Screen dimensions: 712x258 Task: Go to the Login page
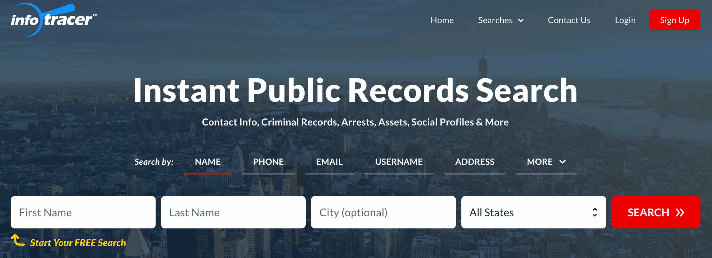625,20
